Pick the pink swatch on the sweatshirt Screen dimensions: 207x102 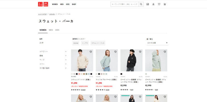(79, 74)
